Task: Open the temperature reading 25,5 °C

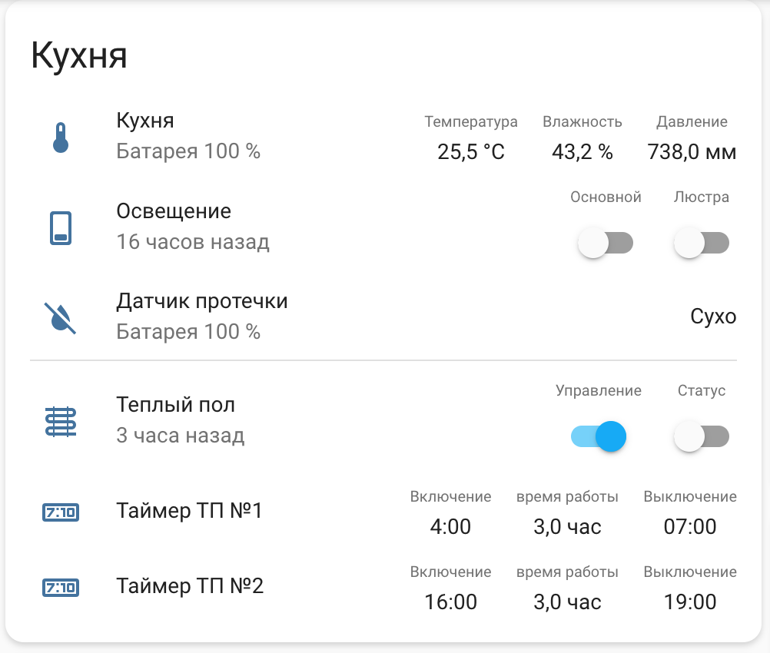Action: point(472,151)
